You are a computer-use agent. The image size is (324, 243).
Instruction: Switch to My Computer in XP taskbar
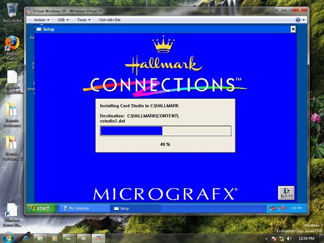[84, 208]
